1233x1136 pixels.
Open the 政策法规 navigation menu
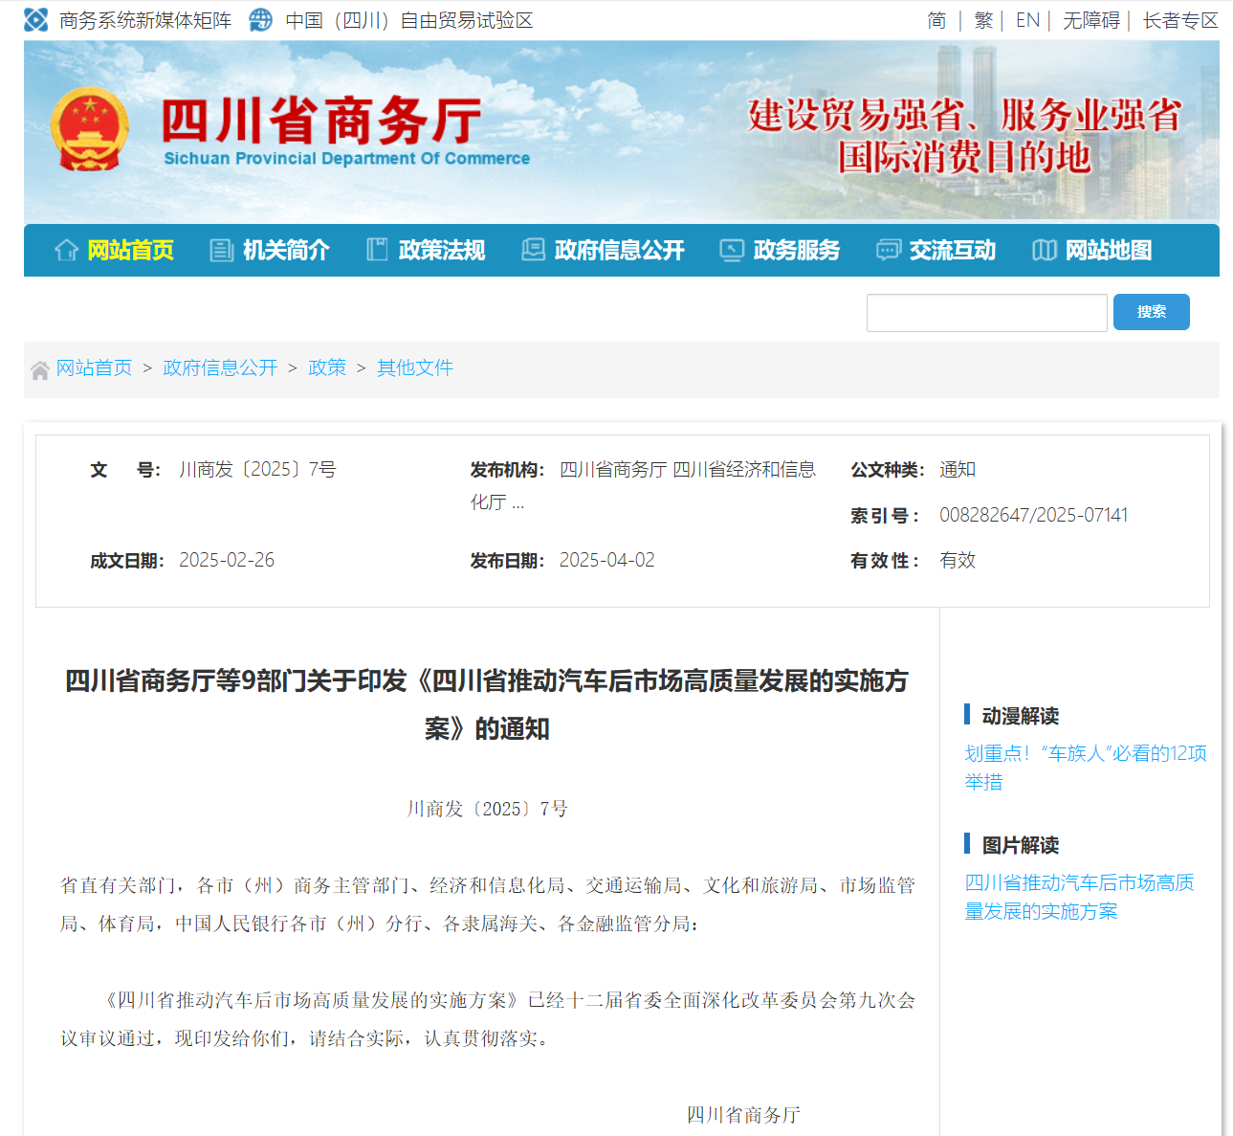click(441, 251)
